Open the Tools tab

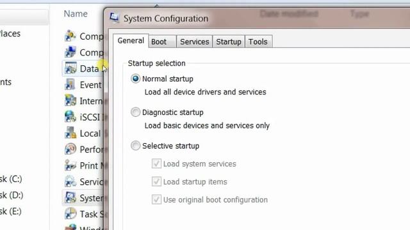258,42
